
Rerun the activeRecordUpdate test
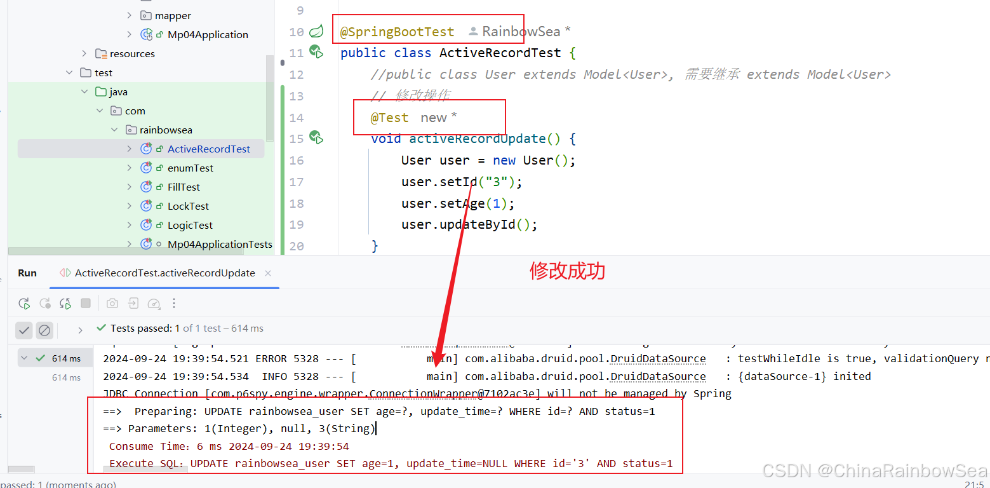tap(24, 303)
